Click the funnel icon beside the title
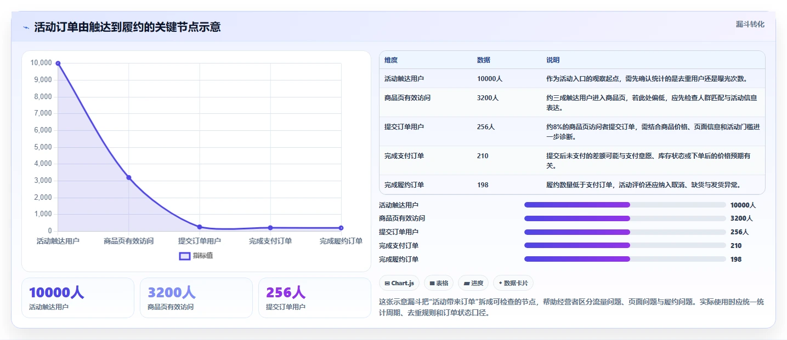The height and width of the screenshot is (340, 787). coord(26,27)
